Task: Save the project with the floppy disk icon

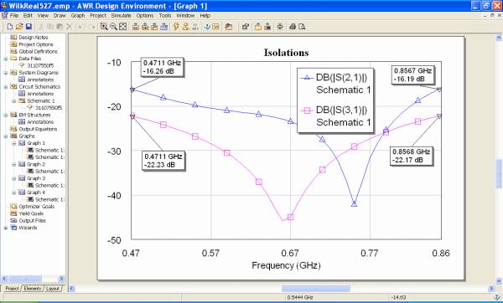Action: 29,27
